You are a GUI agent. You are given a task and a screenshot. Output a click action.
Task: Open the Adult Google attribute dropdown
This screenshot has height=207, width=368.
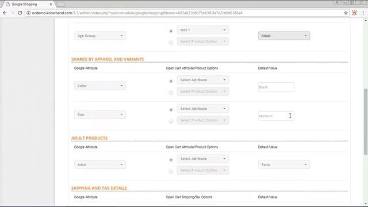click(100, 164)
